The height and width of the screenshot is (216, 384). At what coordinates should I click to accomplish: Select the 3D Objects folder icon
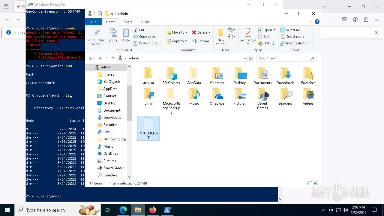(171, 73)
